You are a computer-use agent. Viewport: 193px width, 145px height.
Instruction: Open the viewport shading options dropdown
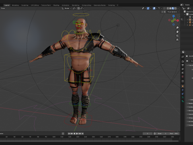click(x=178, y=8)
